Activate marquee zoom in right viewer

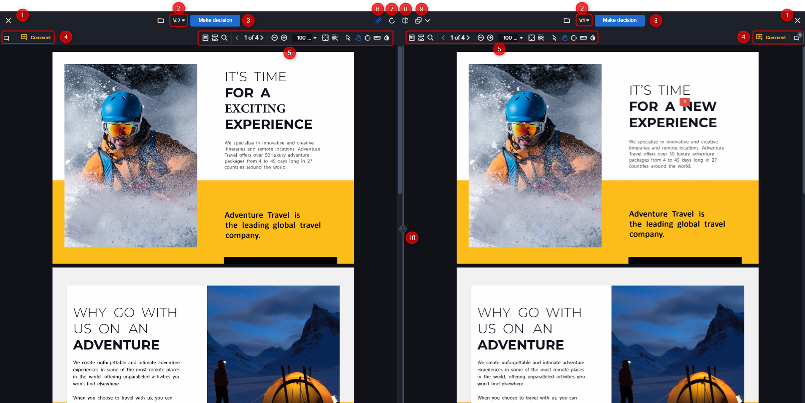pos(541,37)
